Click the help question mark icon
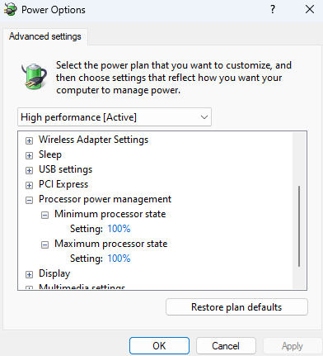This screenshot has height=356, width=323. coord(273,10)
